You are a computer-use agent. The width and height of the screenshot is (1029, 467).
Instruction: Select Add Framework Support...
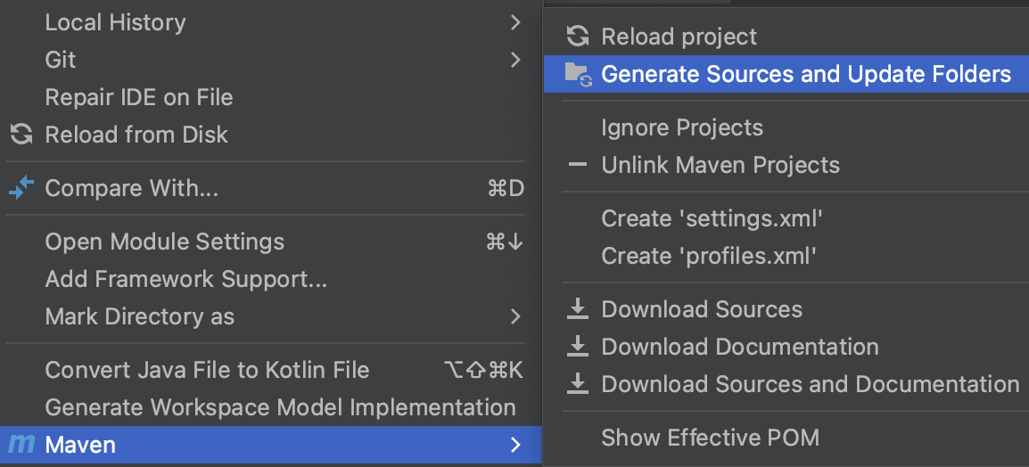[271, 280]
